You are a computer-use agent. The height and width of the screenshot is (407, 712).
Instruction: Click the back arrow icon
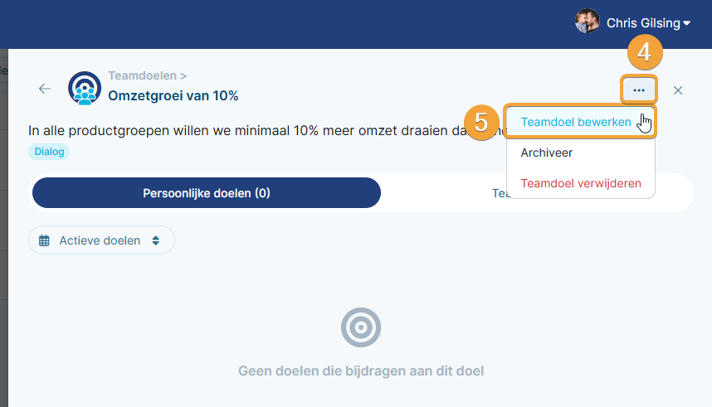45,89
